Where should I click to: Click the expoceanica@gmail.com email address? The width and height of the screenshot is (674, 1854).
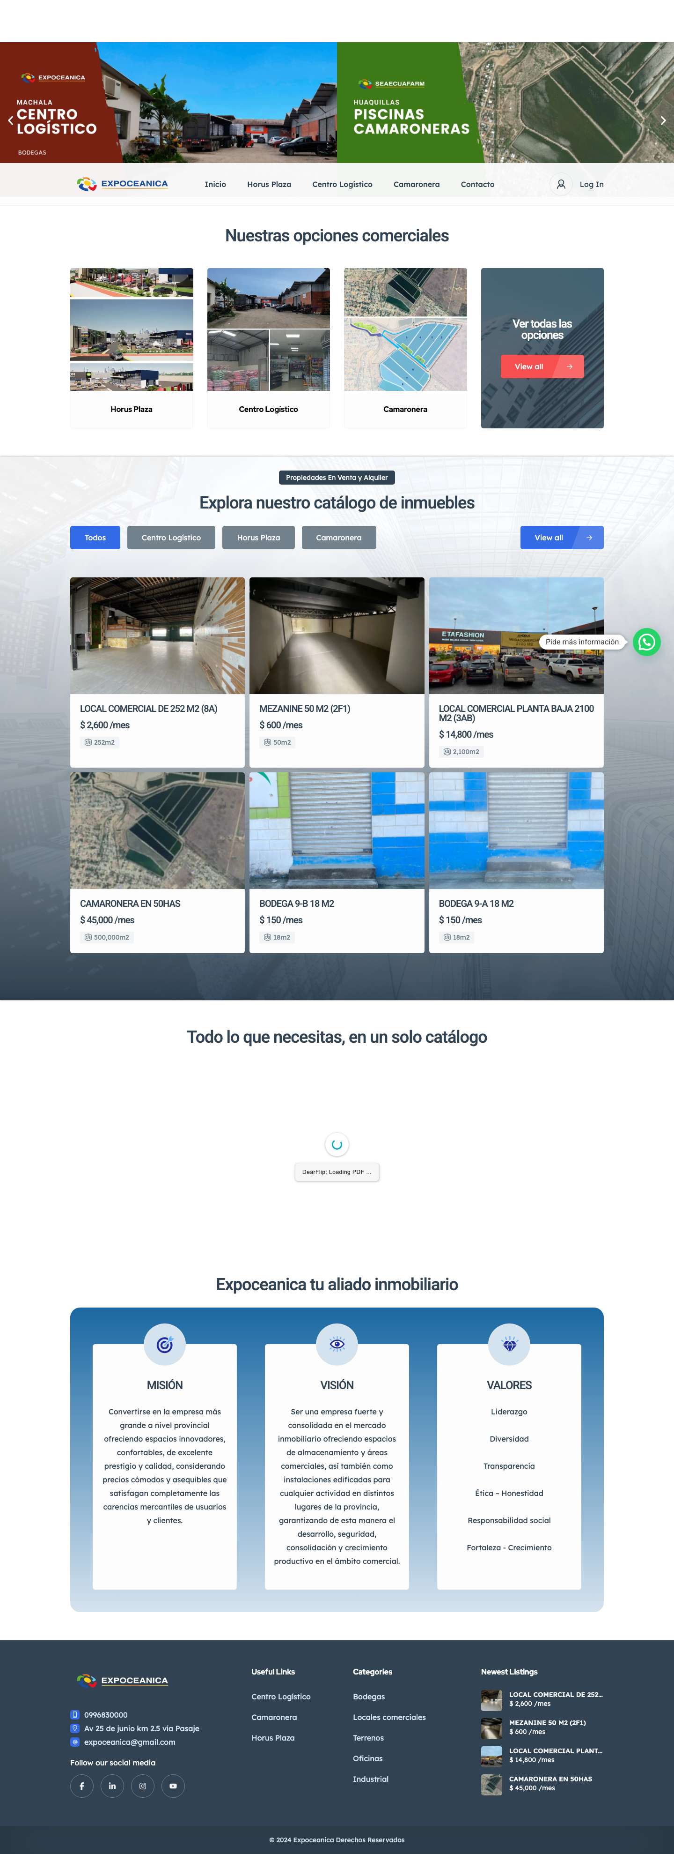tap(129, 1742)
